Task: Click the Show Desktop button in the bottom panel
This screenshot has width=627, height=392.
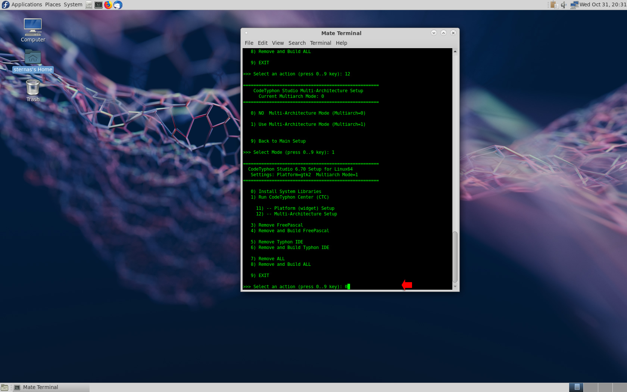Action: tap(4, 388)
